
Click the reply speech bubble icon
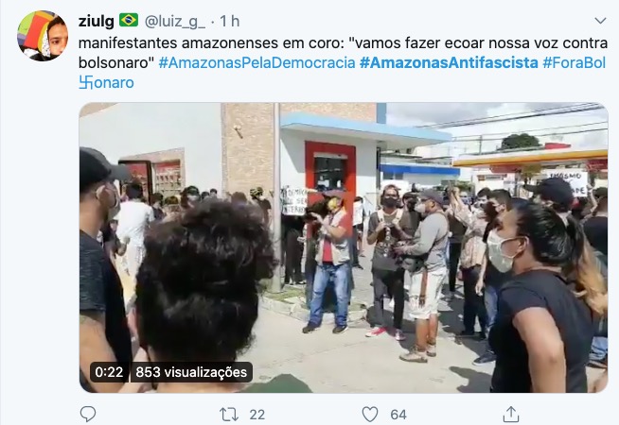[88, 414]
